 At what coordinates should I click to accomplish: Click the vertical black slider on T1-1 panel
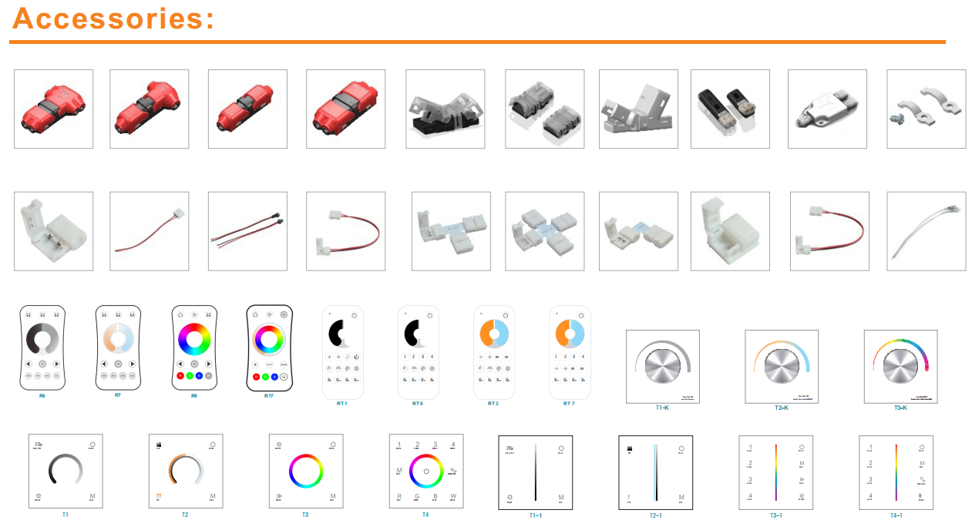tap(536, 472)
